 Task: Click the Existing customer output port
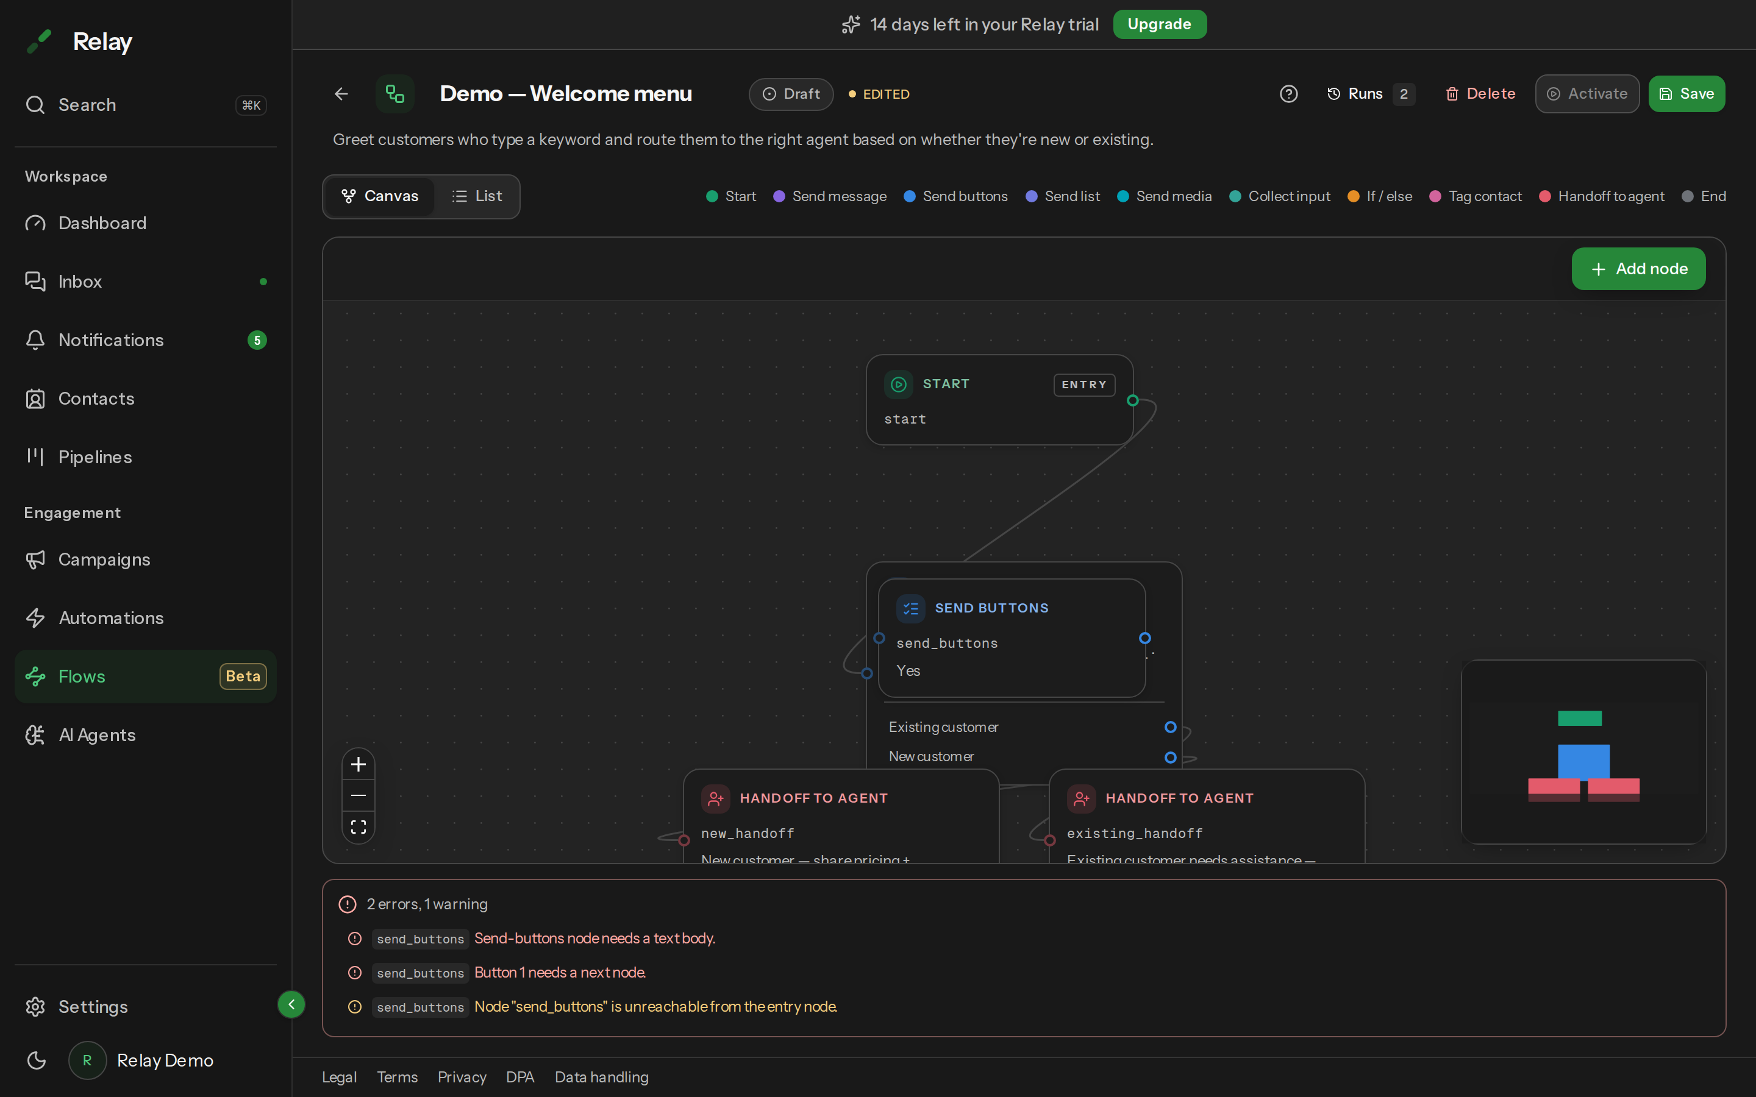(1171, 727)
